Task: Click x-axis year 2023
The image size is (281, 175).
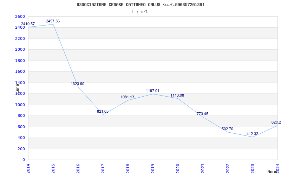Action: click(253, 169)
